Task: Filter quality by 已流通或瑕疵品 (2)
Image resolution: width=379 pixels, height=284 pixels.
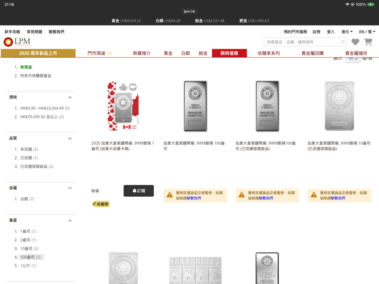Action: (37, 166)
